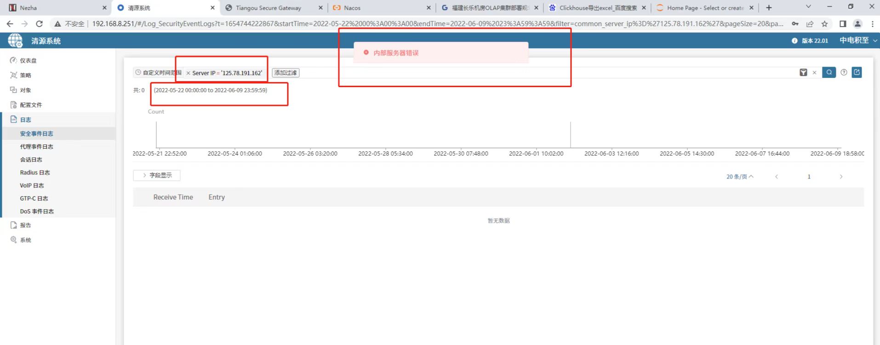Click the export icon in the top right

[x=857, y=72]
